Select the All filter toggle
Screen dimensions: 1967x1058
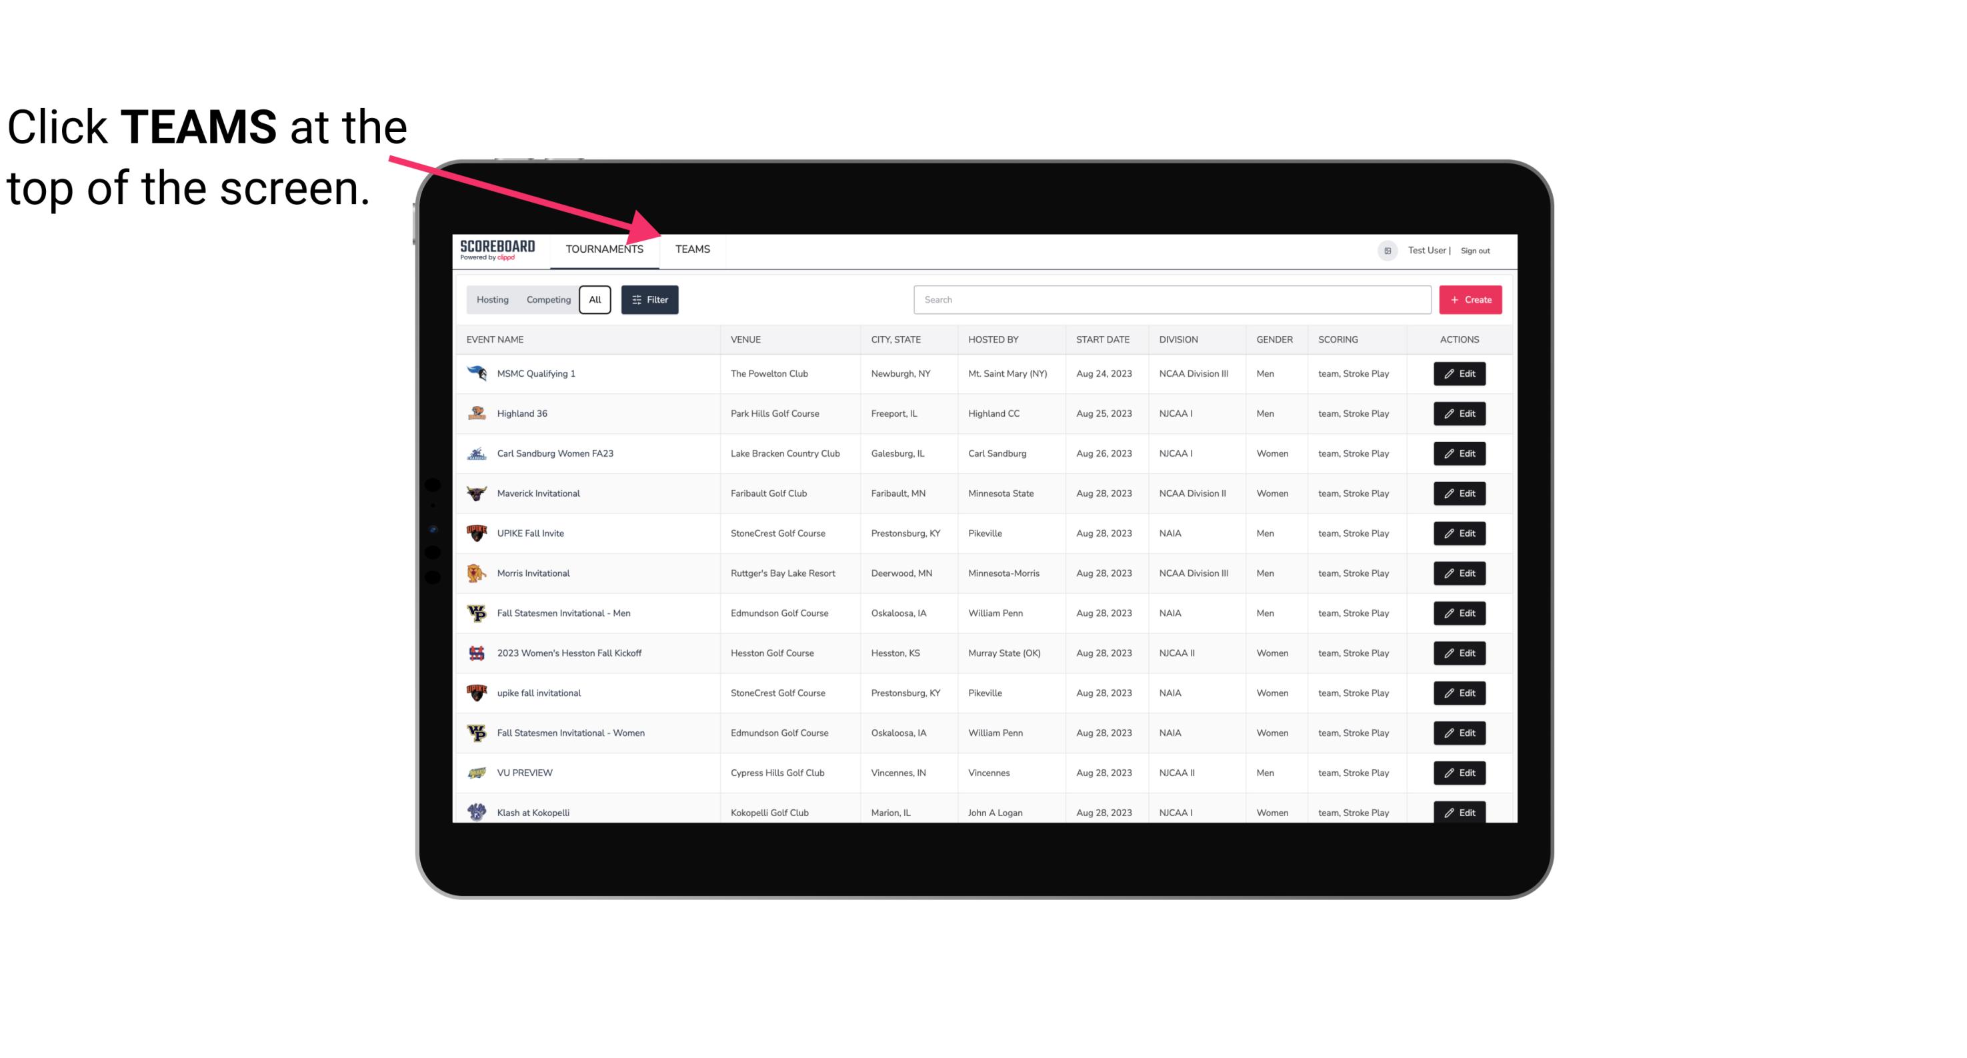click(x=595, y=299)
